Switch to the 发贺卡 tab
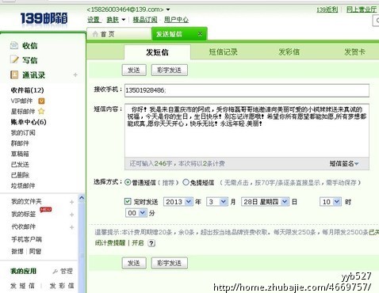The image size is (379, 293). [x=354, y=51]
